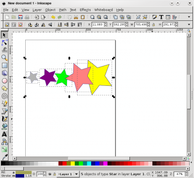
Task: Click the Cut scissors icon
Action: pyautogui.click(x=76, y=17)
